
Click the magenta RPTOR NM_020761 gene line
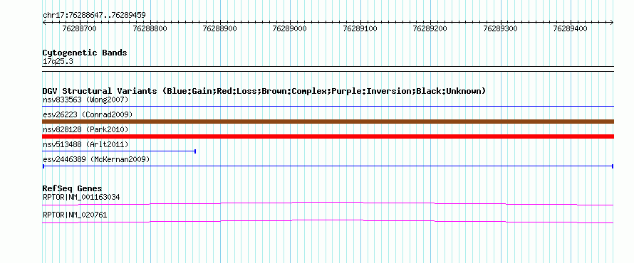(x=328, y=221)
